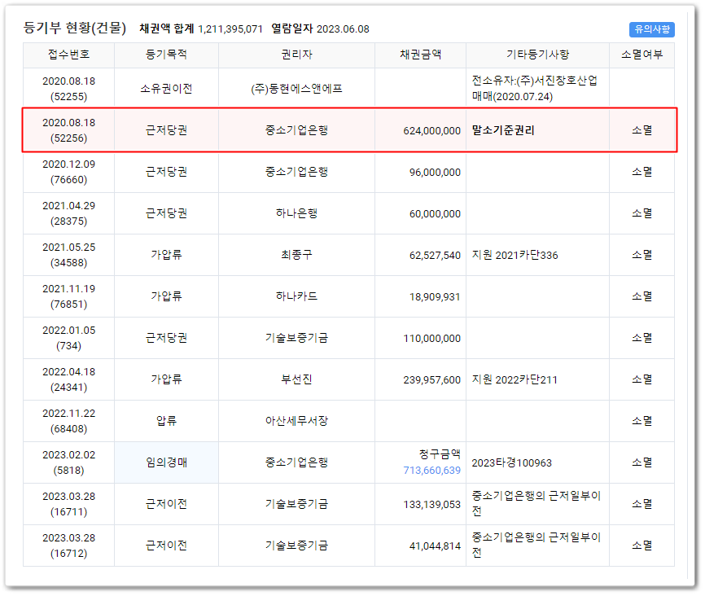The image size is (705, 596).
Task: Click the 소유권이전 purpose cell
Action: [x=166, y=89]
